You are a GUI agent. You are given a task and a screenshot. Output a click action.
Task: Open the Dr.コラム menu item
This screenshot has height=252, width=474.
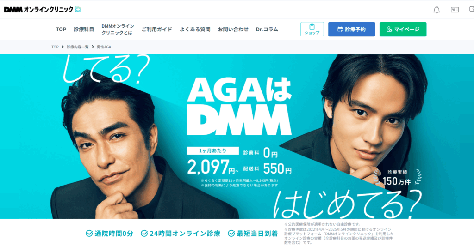point(267,29)
